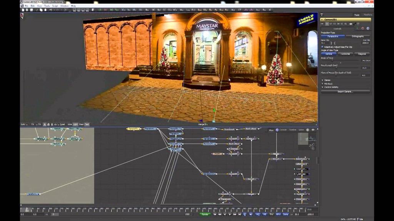Viewport: 394px width, 221px height.
Task: Toggle HiQ high quality mode
Action: (257, 214)
